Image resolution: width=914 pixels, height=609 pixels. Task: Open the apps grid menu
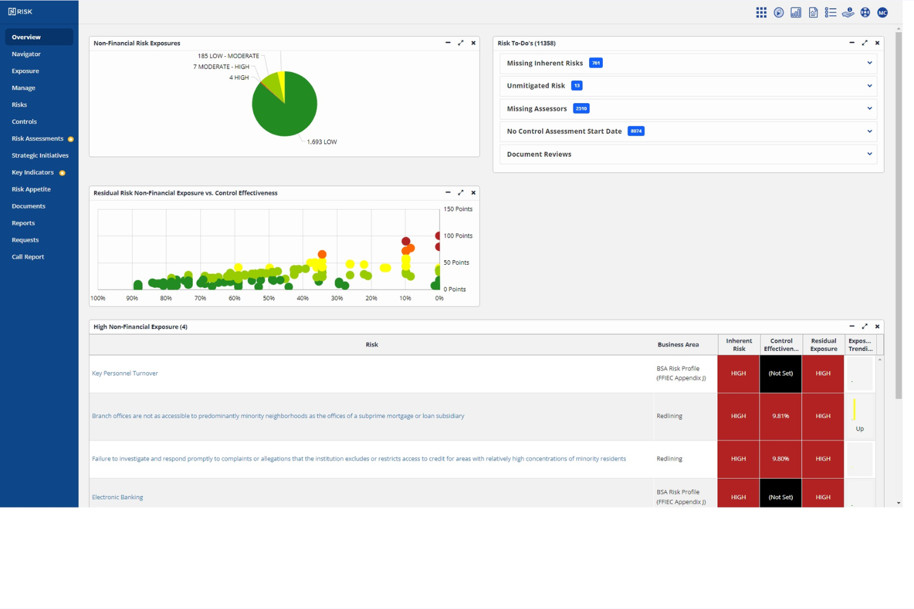(x=761, y=12)
